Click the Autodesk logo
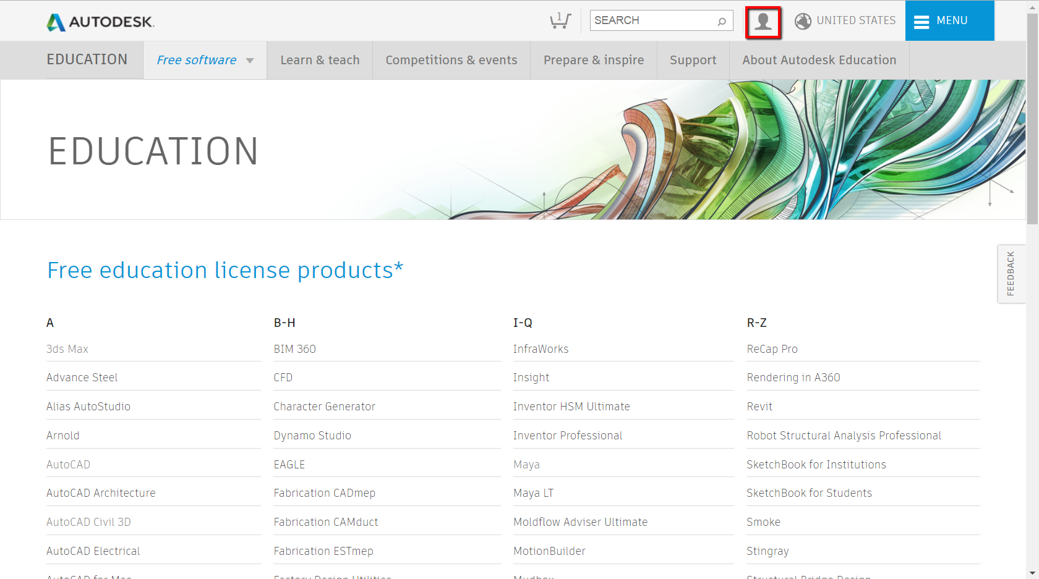Viewport: 1039px width, 579px height. pyautogui.click(x=101, y=22)
